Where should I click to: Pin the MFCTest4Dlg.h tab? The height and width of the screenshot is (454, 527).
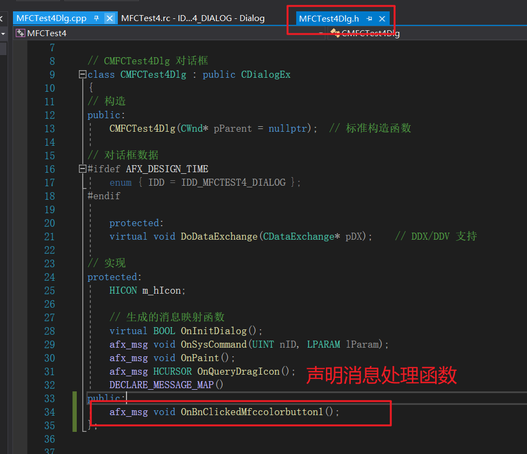(369, 19)
